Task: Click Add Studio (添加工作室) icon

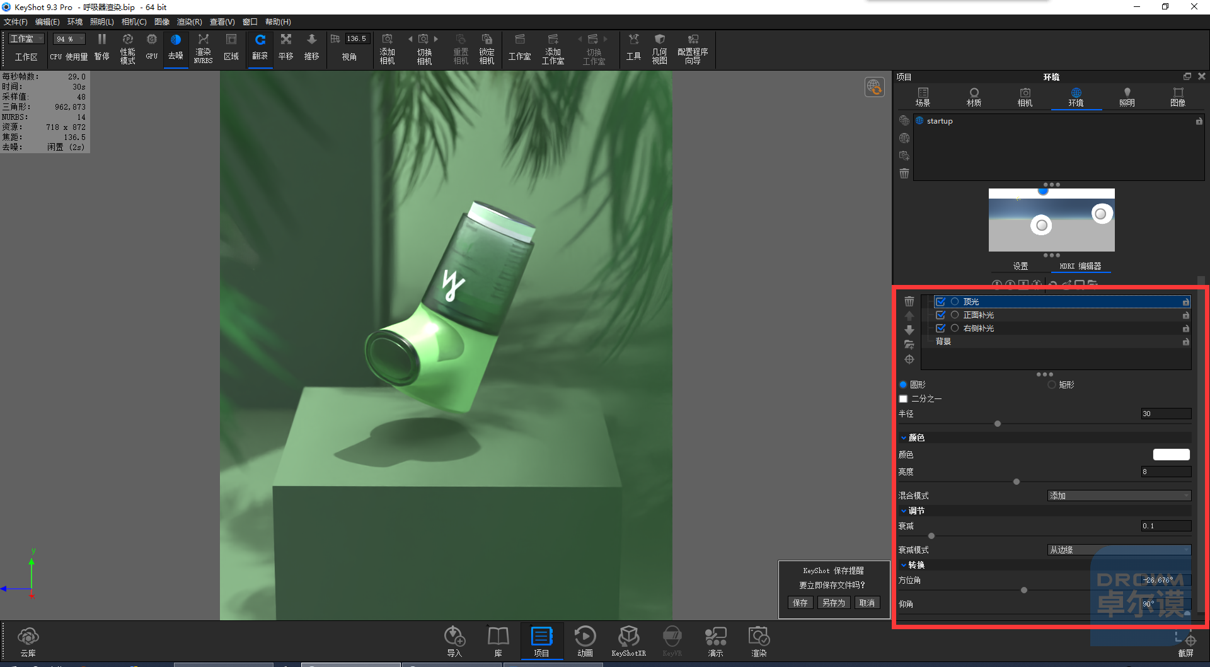Action: coord(553,49)
